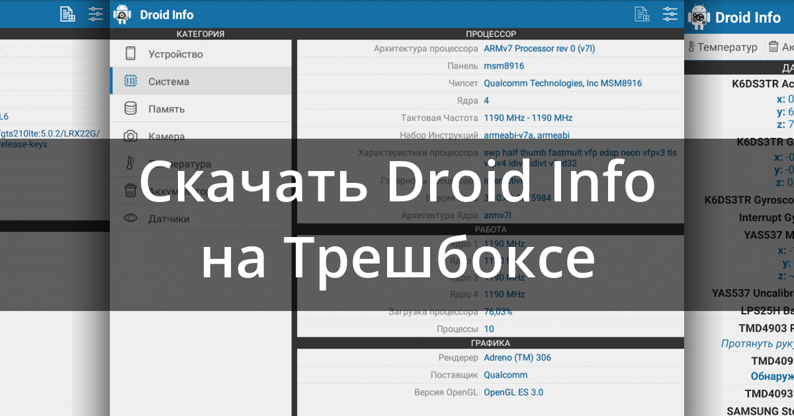Click the Архитектура процессора label
Screen dimensions: 794x416
coord(426,48)
